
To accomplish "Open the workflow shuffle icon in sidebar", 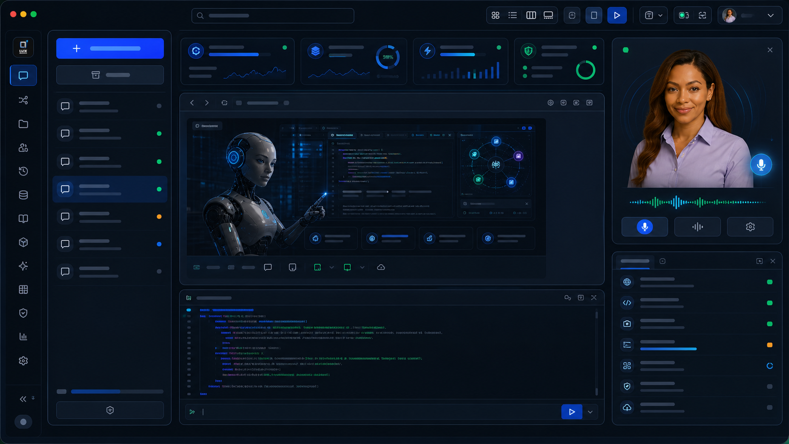I will [x=23, y=100].
